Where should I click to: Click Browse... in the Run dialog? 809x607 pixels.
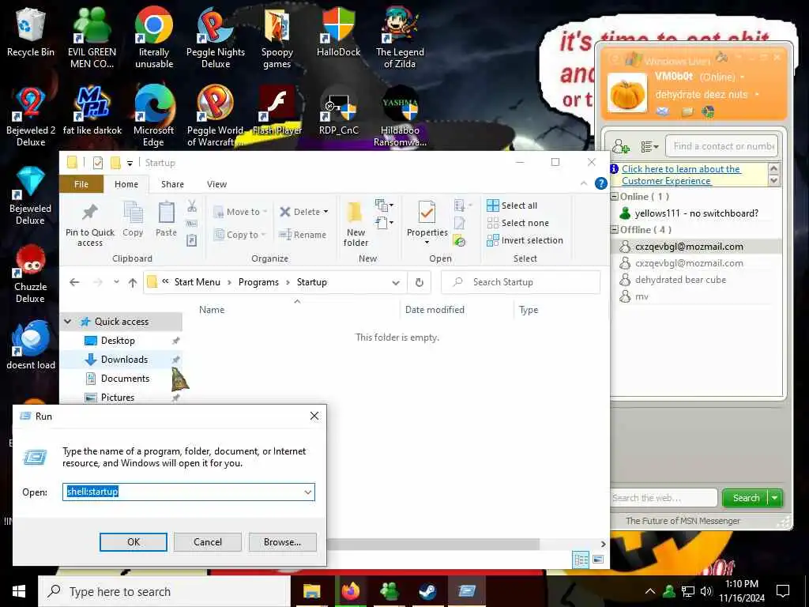[x=282, y=542]
